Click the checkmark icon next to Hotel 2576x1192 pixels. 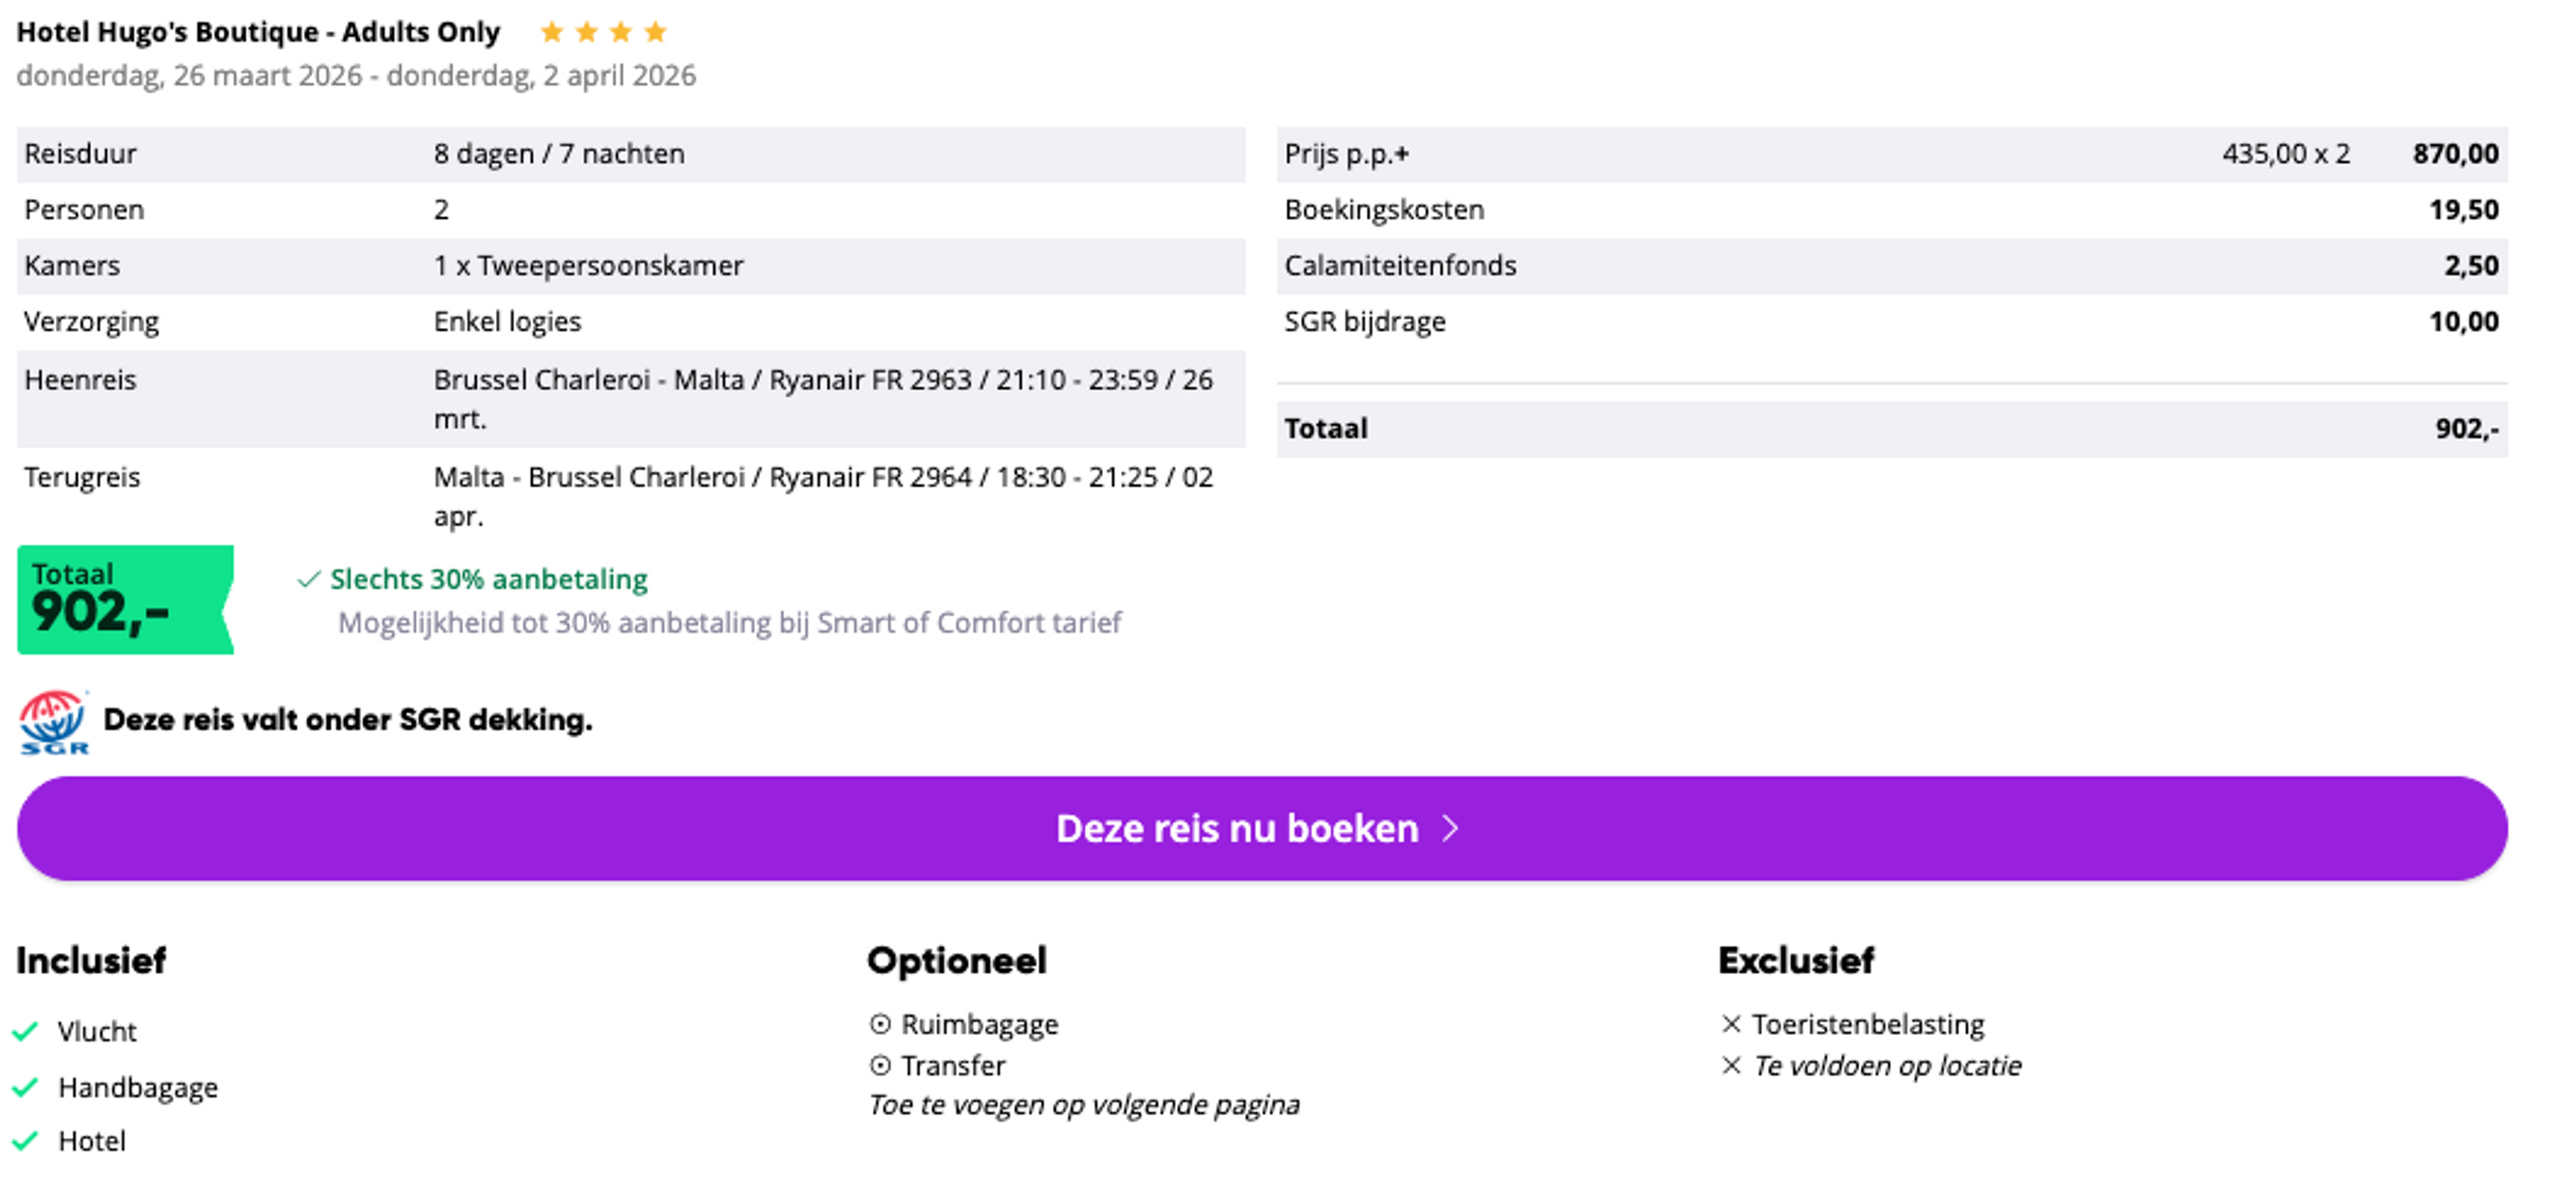coord(26,1140)
